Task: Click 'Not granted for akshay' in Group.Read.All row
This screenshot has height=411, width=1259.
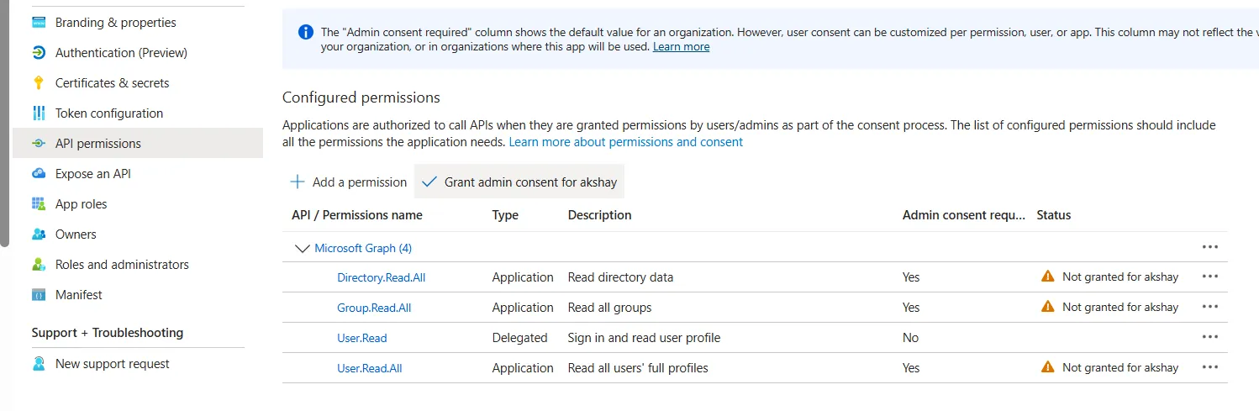Action: tap(1120, 307)
